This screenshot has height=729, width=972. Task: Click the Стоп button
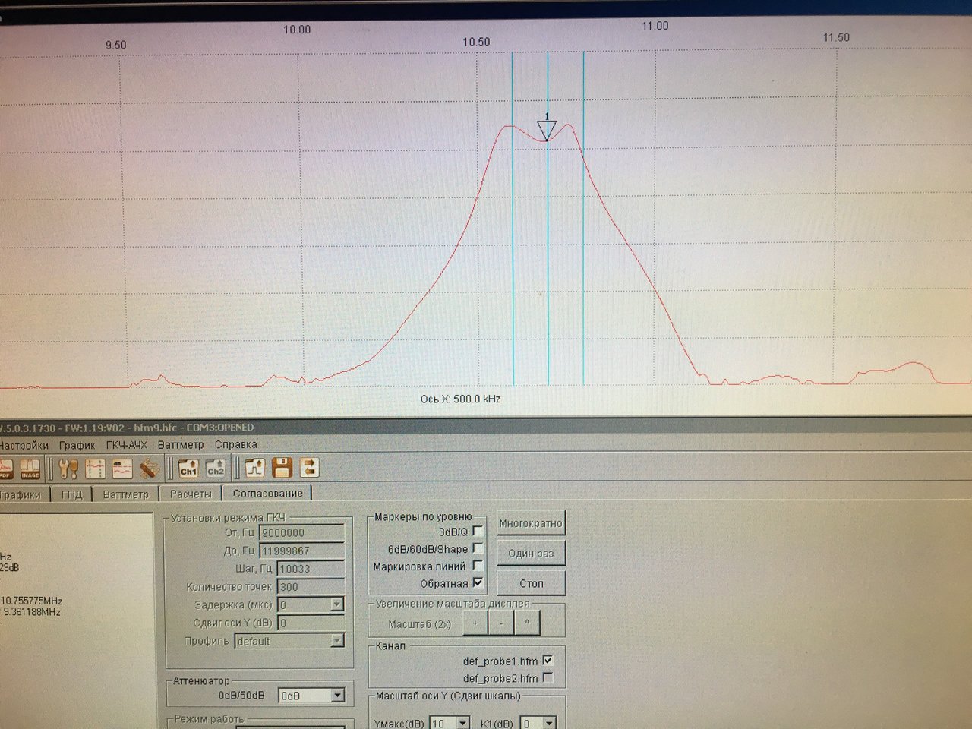pos(531,583)
